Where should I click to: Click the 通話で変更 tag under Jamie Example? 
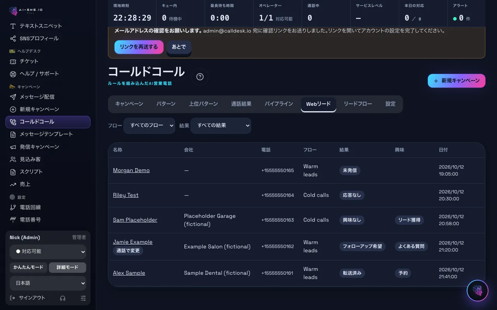(x=128, y=251)
